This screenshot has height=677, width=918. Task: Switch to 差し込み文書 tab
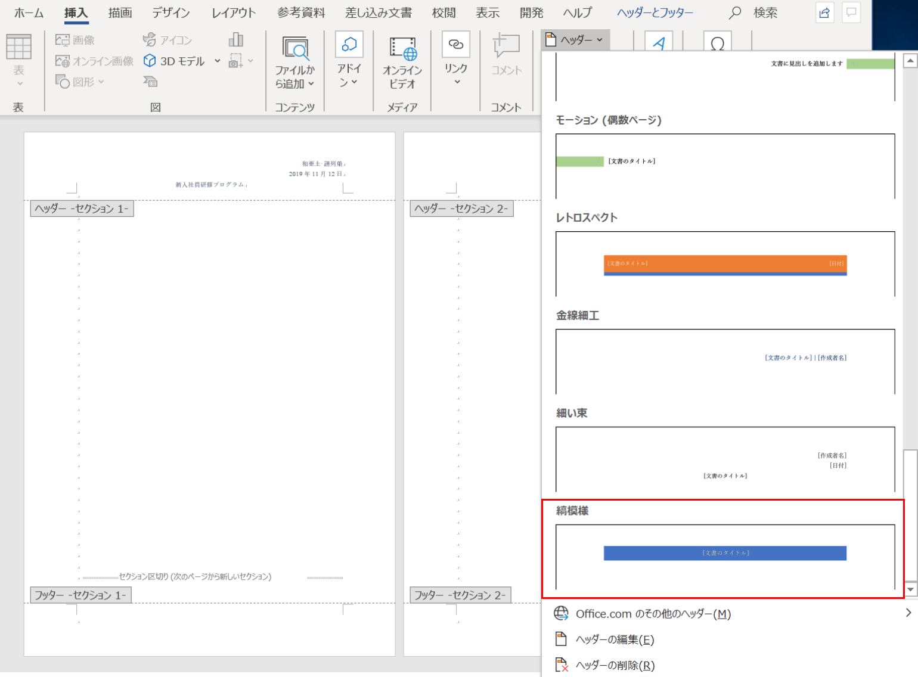(x=378, y=13)
